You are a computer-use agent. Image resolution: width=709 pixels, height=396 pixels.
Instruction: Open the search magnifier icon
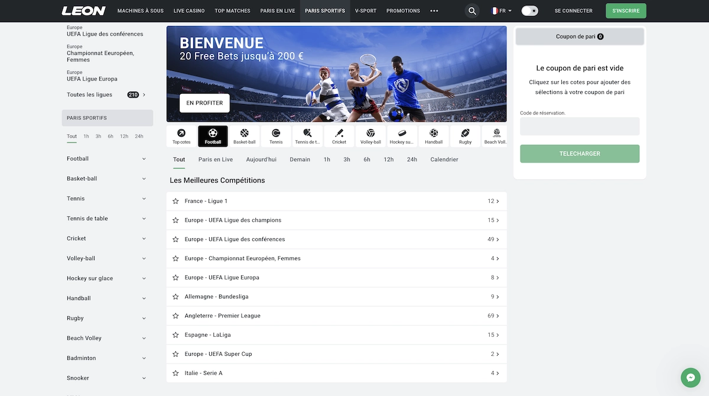coord(471,11)
